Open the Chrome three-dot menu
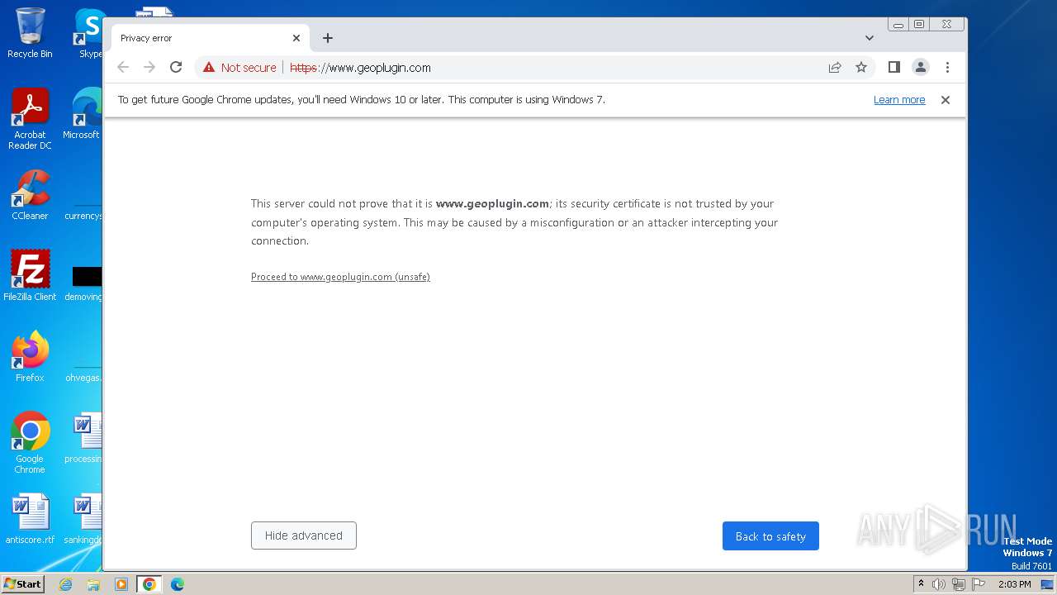Viewport: 1057px width, 595px height. coord(947,68)
